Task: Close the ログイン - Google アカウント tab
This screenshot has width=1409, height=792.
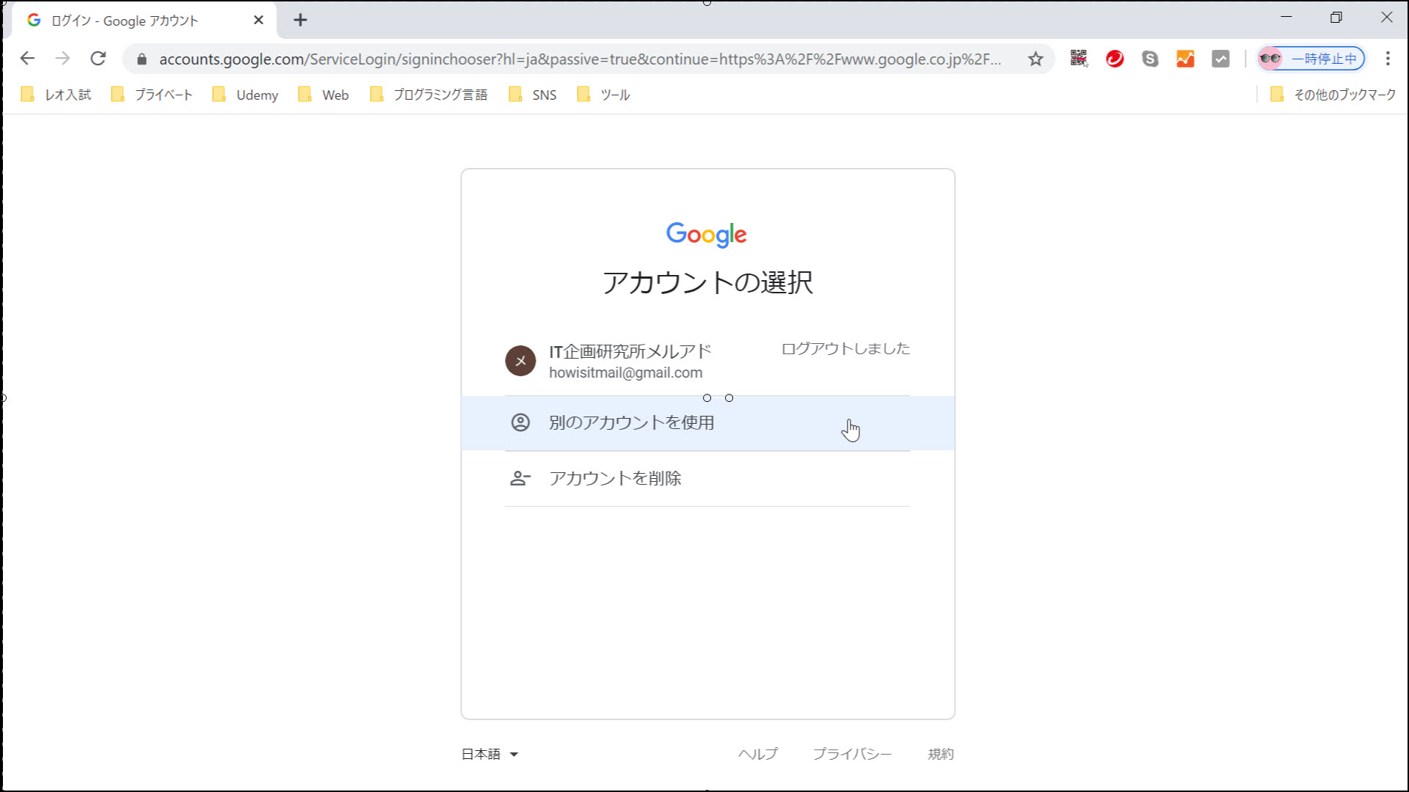Action: pyautogui.click(x=258, y=20)
